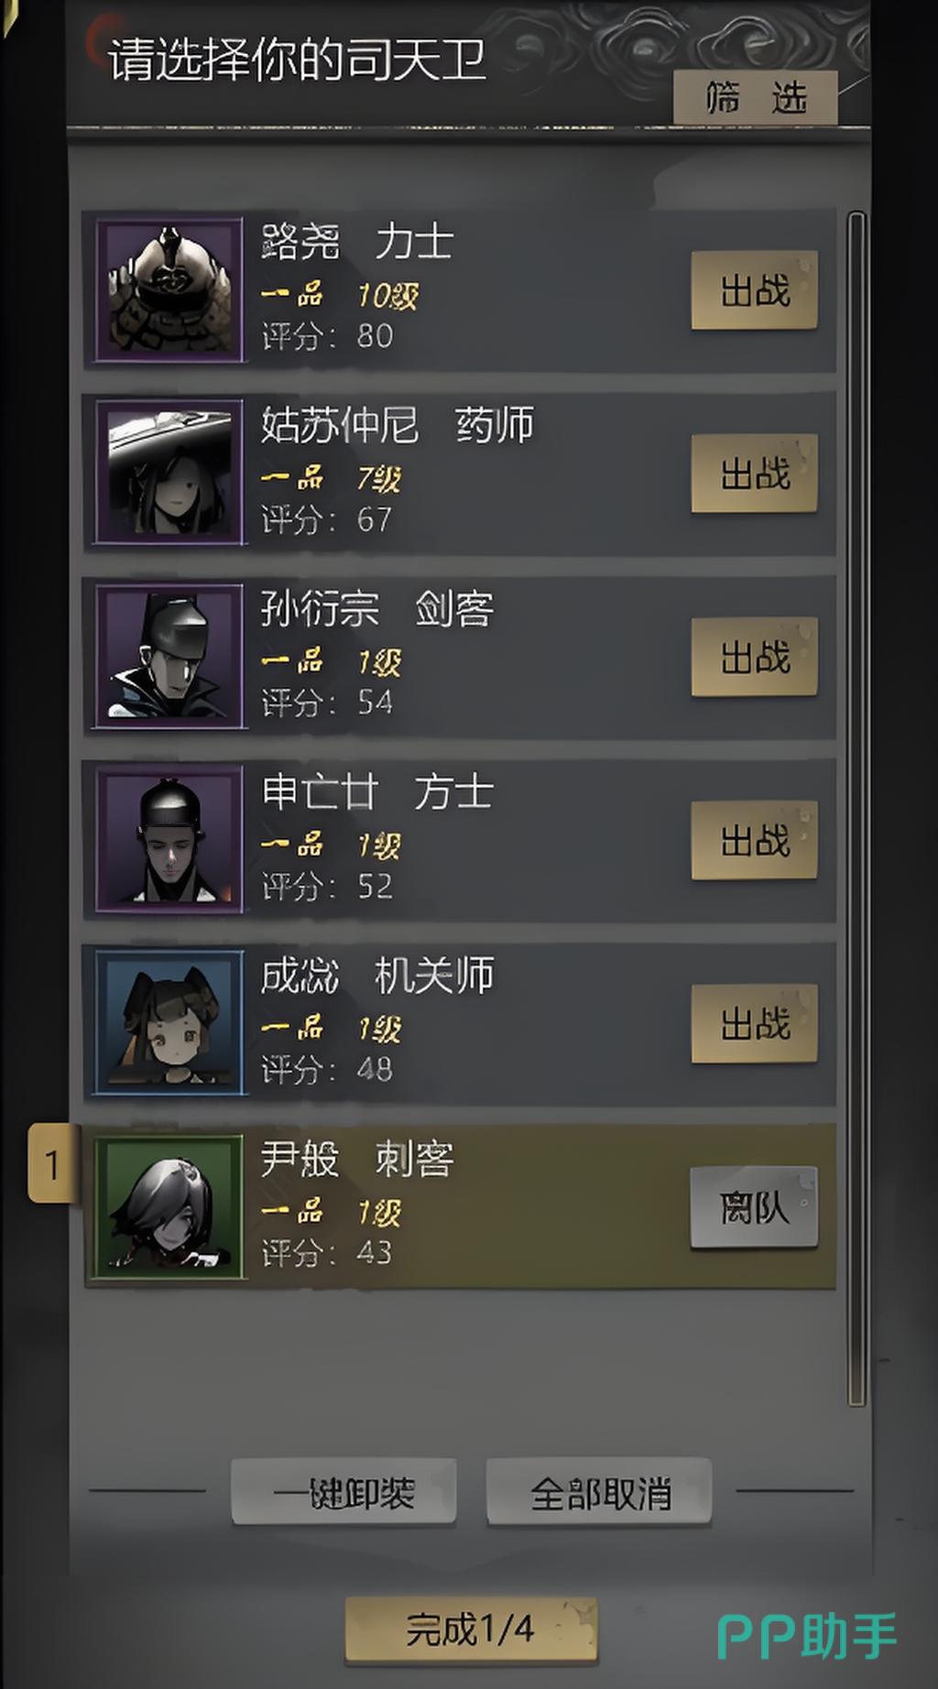The width and height of the screenshot is (938, 1689).
Task: Confirm selection with 完成1/4 button
Action: 471,1629
